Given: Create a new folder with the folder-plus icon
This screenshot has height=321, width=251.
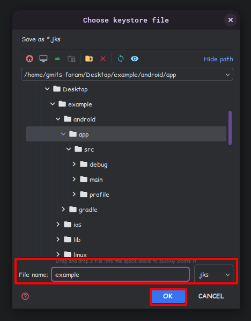Looking at the screenshot, I should pos(89,59).
